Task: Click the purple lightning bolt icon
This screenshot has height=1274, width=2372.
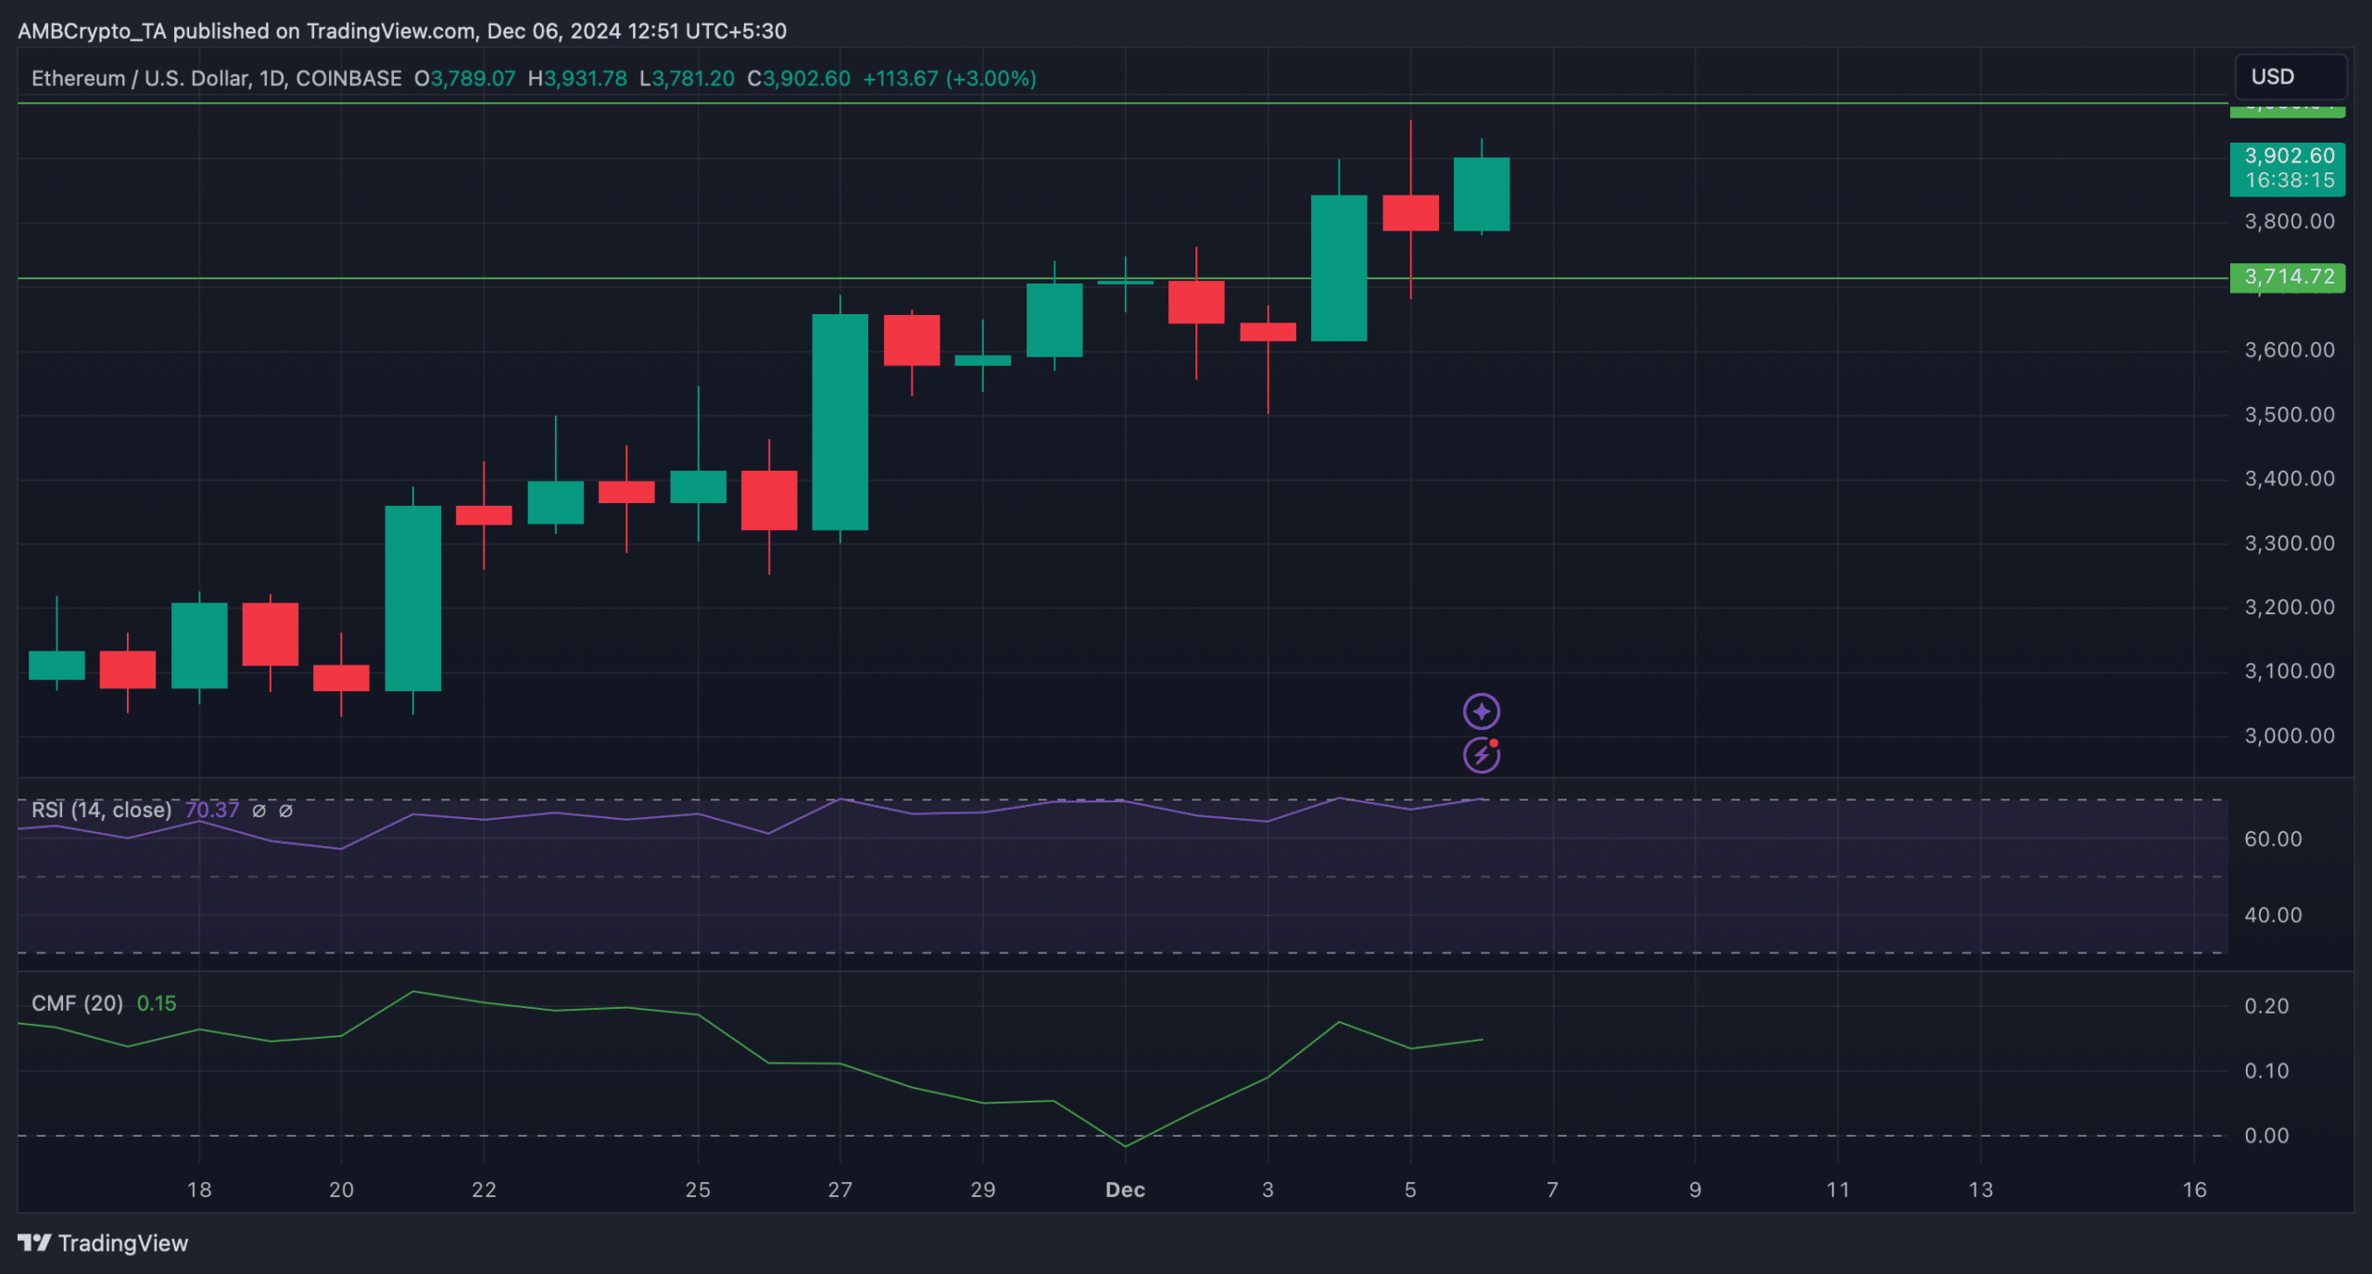Action: [1481, 755]
